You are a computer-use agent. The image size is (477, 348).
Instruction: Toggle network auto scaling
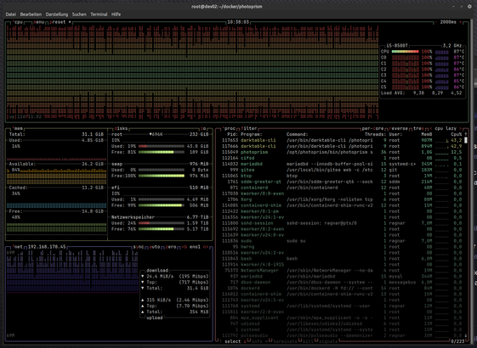coord(155,247)
